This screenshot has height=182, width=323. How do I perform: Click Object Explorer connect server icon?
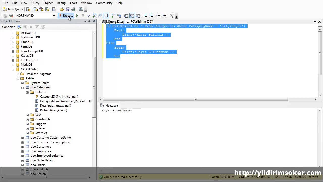[x=19, y=27]
